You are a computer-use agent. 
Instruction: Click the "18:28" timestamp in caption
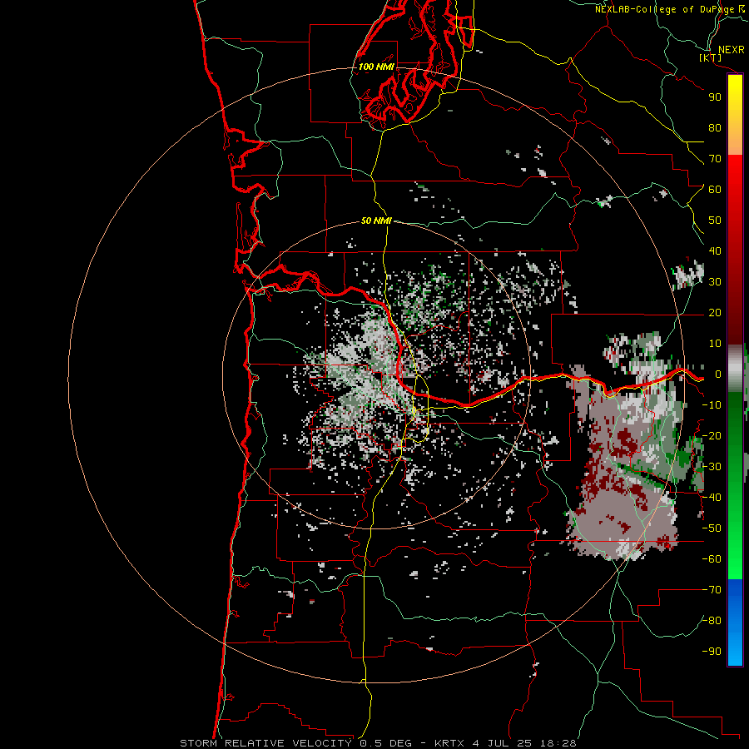(558, 743)
